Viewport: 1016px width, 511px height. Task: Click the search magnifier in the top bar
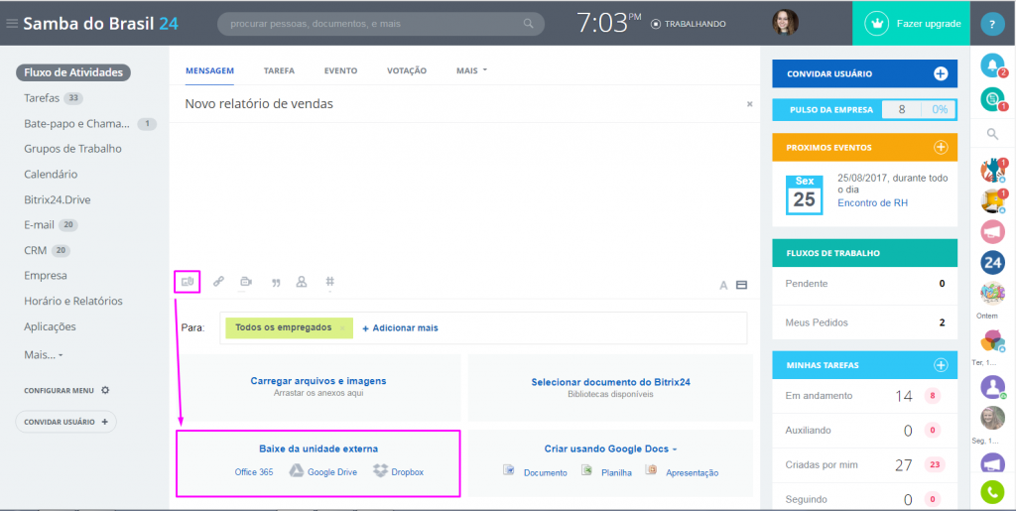(x=528, y=24)
